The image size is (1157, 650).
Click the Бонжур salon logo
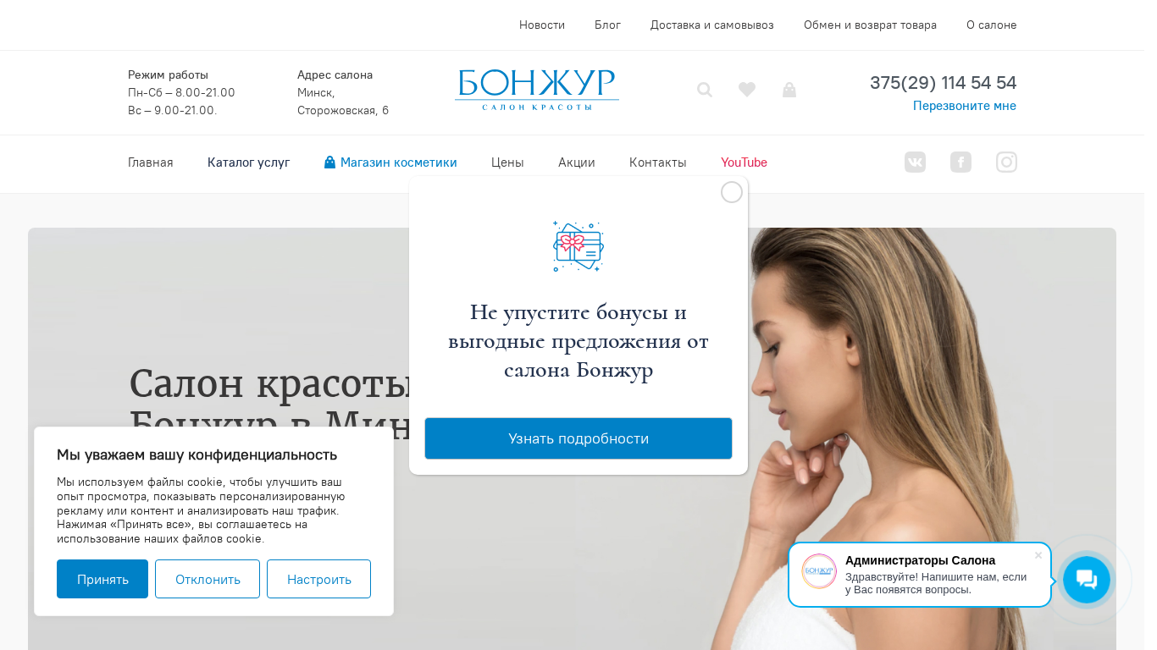[x=537, y=90]
